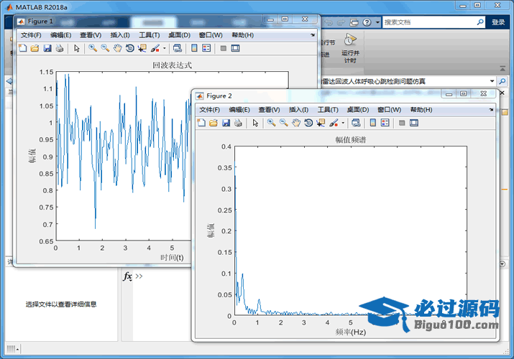Open 编辑(E) menu in Figure 2
The width and height of the screenshot is (514, 359).
pyautogui.click(x=239, y=110)
